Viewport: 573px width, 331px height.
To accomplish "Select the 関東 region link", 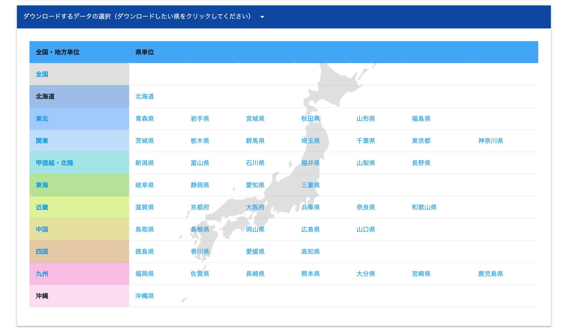I will [42, 141].
